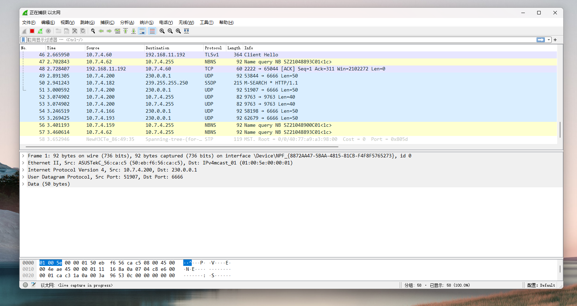The height and width of the screenshot is (306, 577).
Task: Expand the Frame 1 detail row
Action: click(x=23, y=156)
